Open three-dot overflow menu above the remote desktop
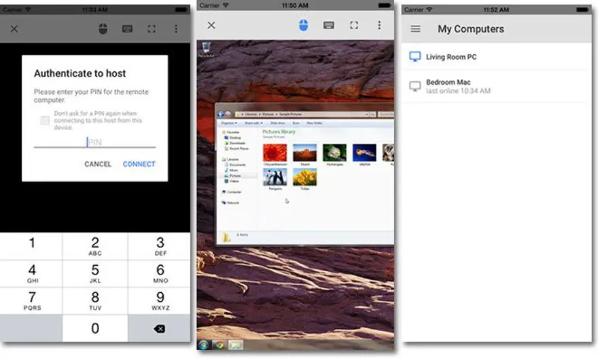Screen dimensions: 598x358 coord(379,25)
